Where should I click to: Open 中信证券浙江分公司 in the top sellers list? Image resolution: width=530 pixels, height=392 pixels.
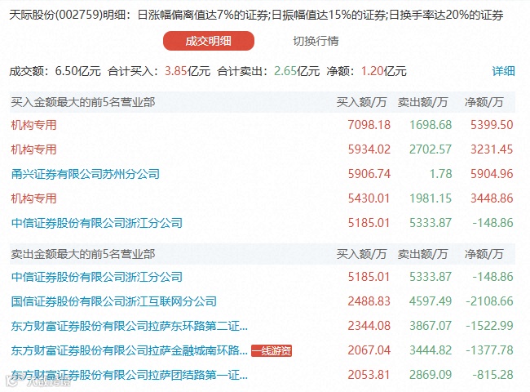97,277
